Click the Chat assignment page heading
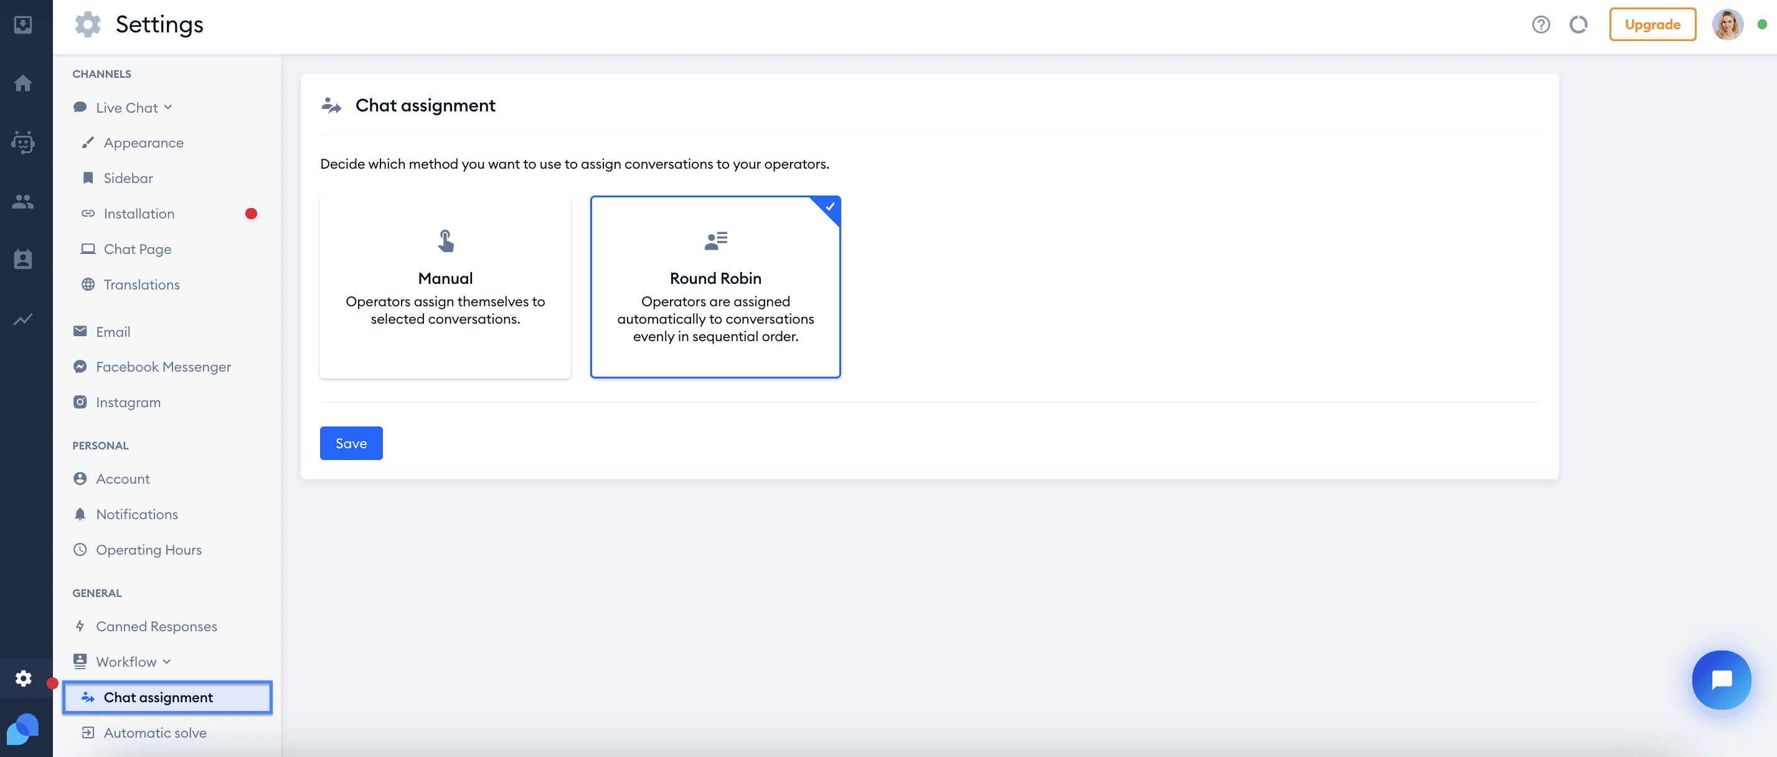The image size is (1777, 757). click(425, 105)
